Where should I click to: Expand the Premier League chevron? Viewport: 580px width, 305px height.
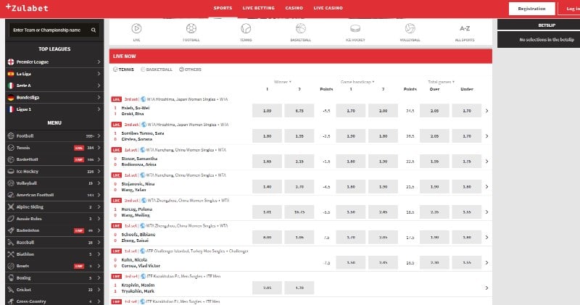tap(99, 62)
